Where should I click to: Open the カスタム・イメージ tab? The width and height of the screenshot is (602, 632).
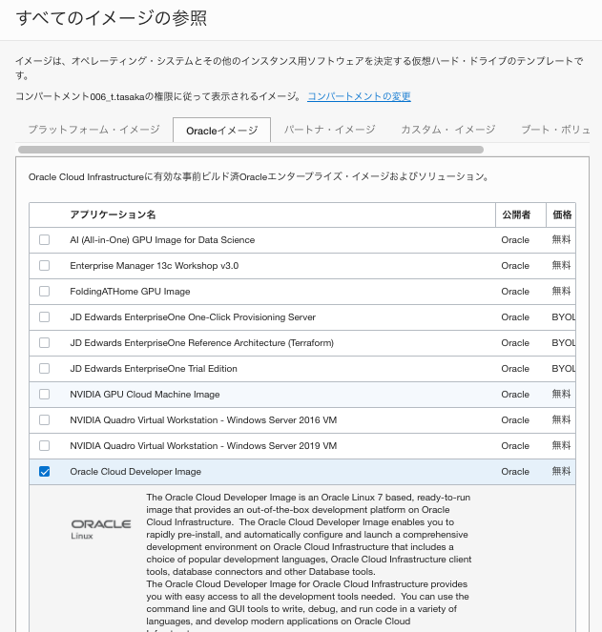447,130
